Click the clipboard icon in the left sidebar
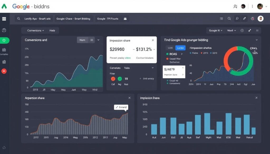The width and height of the screenshot is (270, 154). pyautogui.click(x=4, y=30)
